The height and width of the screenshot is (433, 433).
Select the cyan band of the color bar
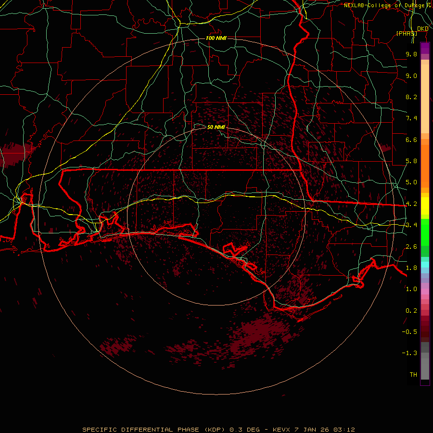pyautogui.click(x=425, y=264)
